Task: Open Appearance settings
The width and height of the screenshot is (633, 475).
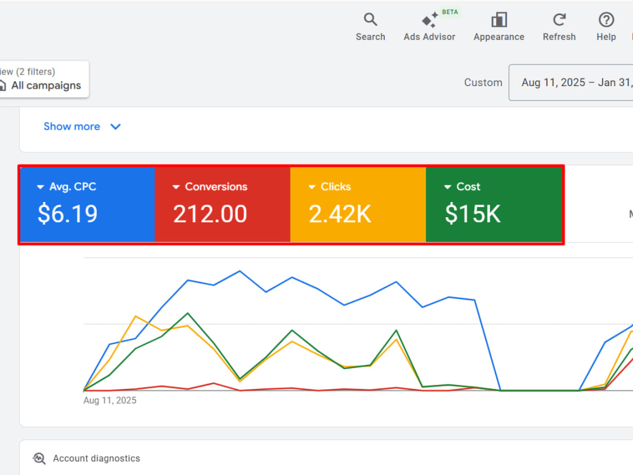Action: pyautogui.click(x=499, y=27)
